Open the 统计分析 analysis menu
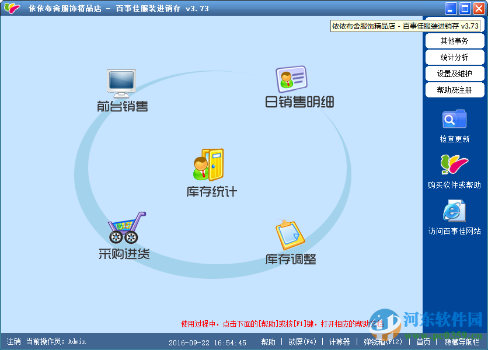Screen dimensions: 488x350 point(454,57)
